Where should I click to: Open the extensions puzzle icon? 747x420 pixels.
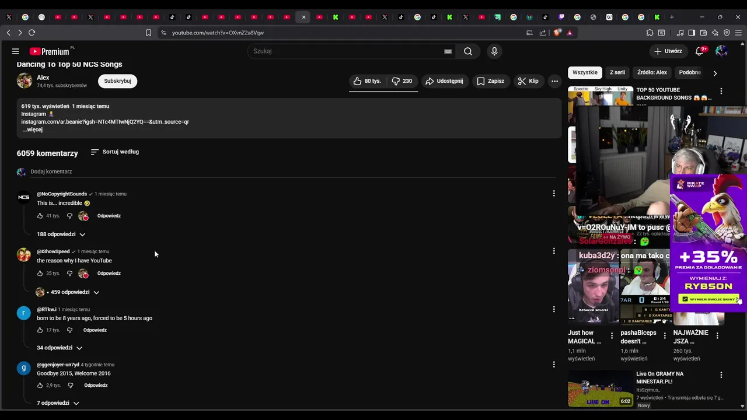(x=650, y=33)
